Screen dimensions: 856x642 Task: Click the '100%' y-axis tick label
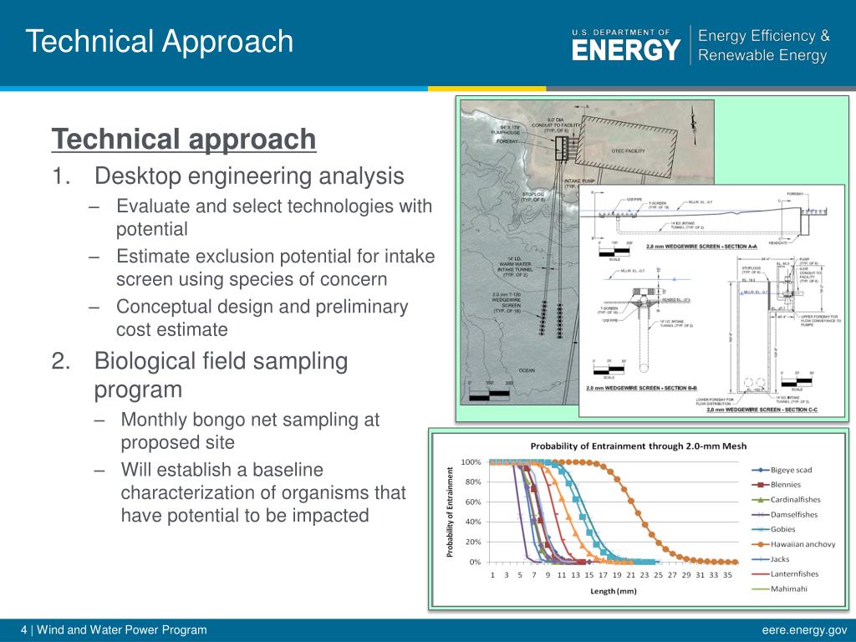(471, 461)
